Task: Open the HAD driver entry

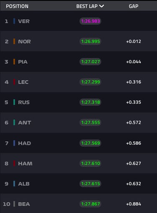Action: 78,143
